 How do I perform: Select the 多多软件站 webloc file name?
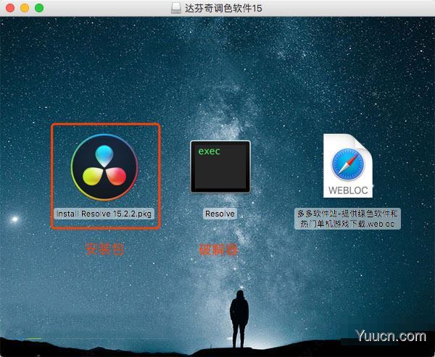point(347,219)
